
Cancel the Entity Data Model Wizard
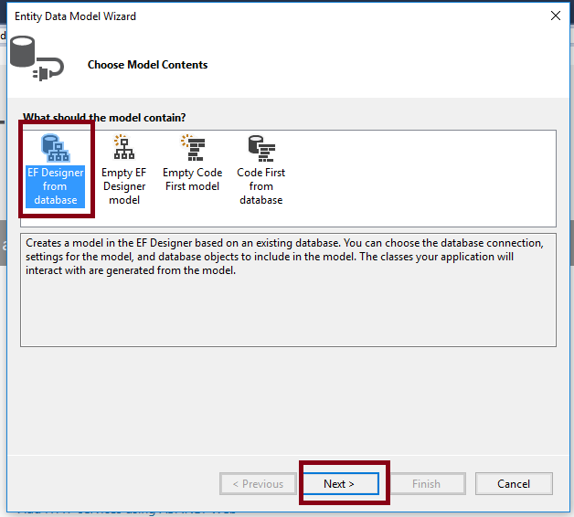point(514,484)
